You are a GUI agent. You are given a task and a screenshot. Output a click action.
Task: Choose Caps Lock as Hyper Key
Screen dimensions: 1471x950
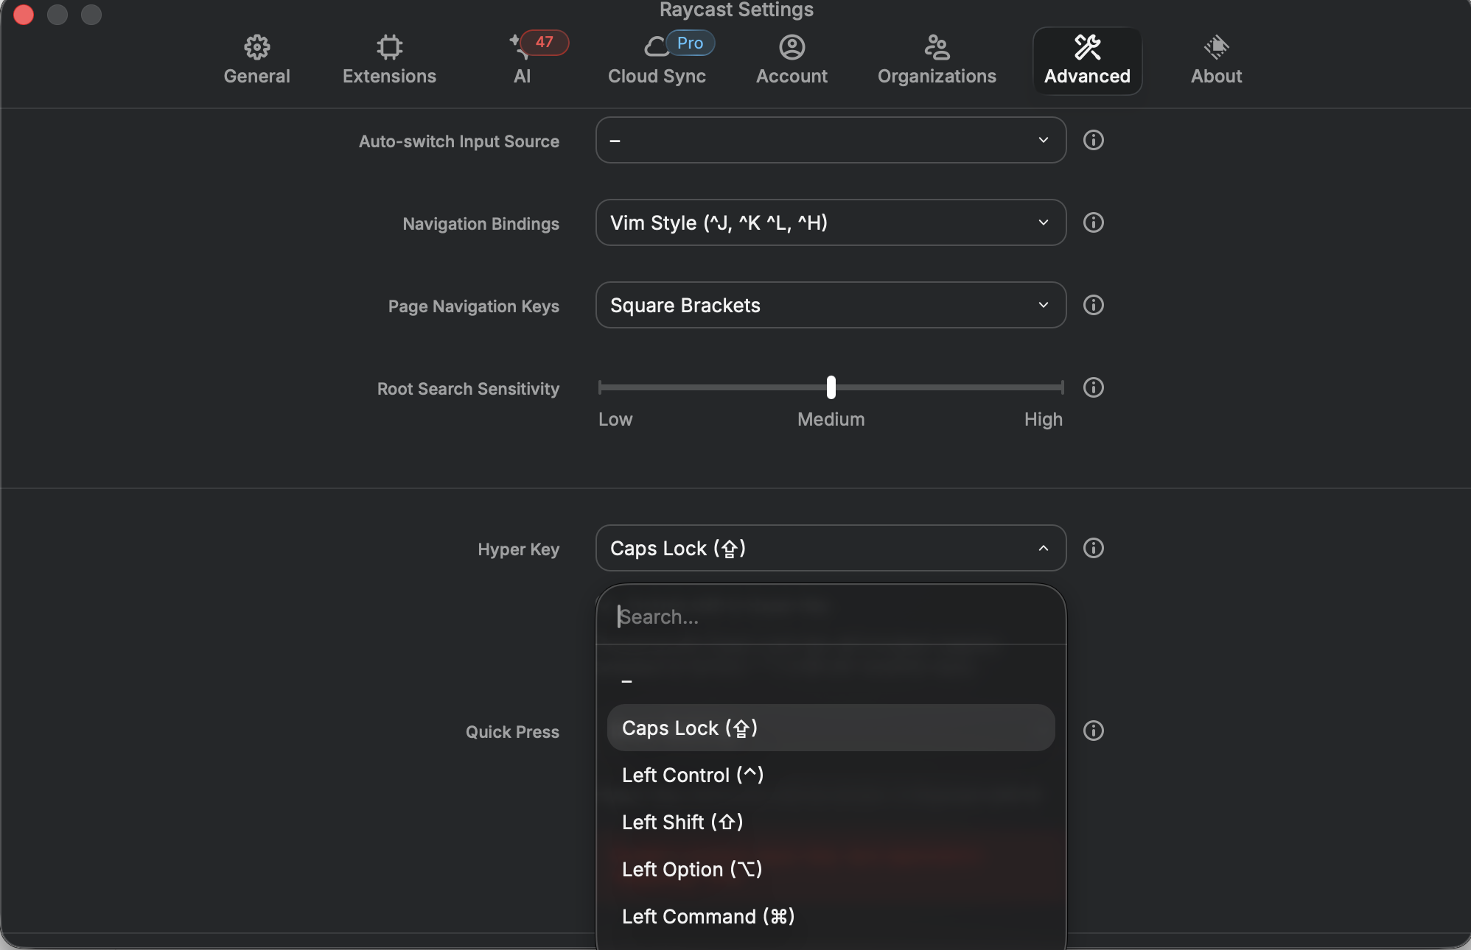831,728
